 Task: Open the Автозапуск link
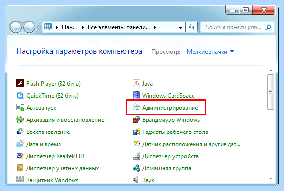pos(41,108)
